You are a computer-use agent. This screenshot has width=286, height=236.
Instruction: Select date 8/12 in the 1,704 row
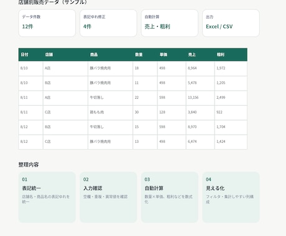click(30, 127)
